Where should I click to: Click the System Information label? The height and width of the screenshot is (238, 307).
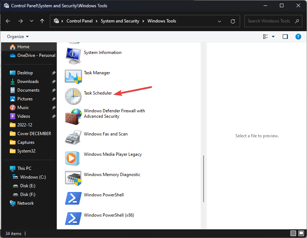coord(103,53)
